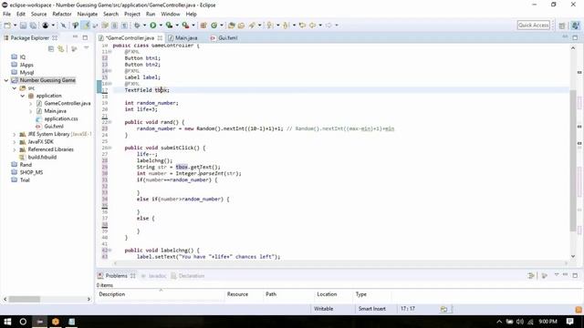Expand JRE System Library node
This screenshot has width=584, height=328.
pyautogui.click(x=15, y=134)
